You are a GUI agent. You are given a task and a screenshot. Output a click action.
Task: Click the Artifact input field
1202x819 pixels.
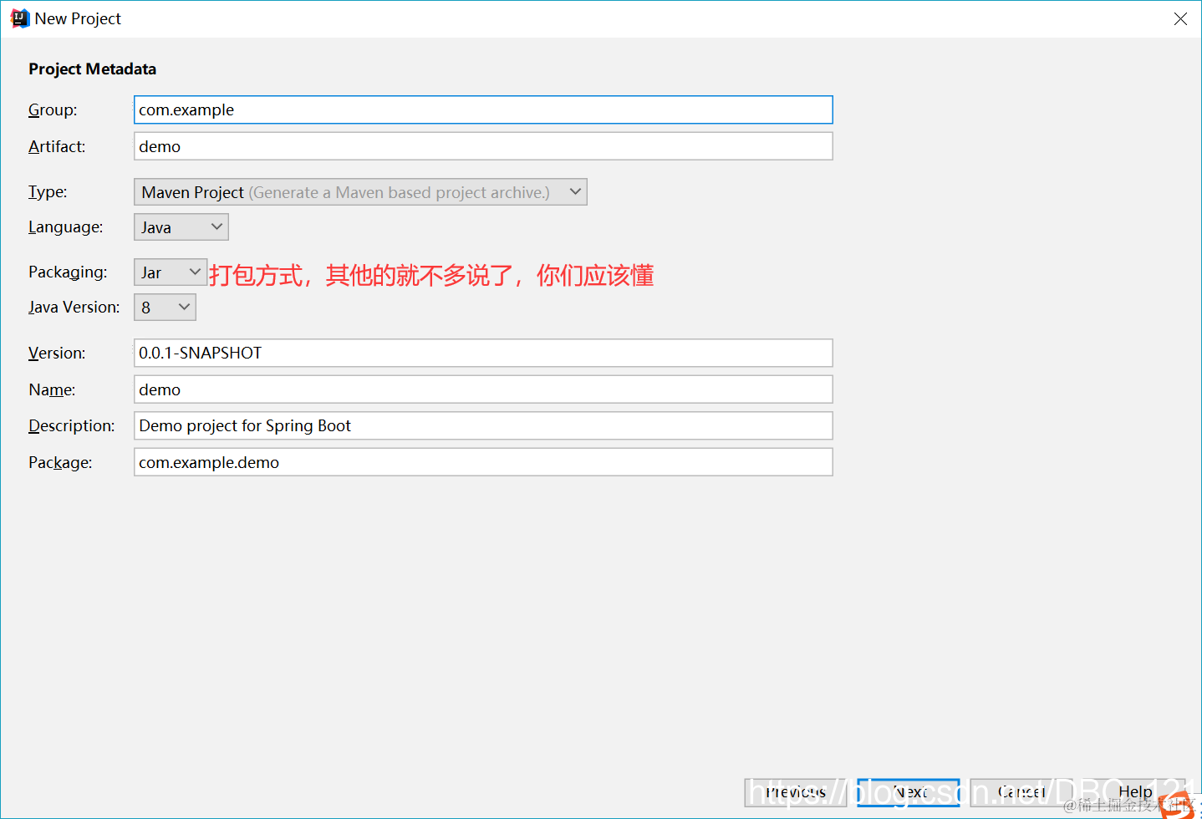(x=483, y=146)
